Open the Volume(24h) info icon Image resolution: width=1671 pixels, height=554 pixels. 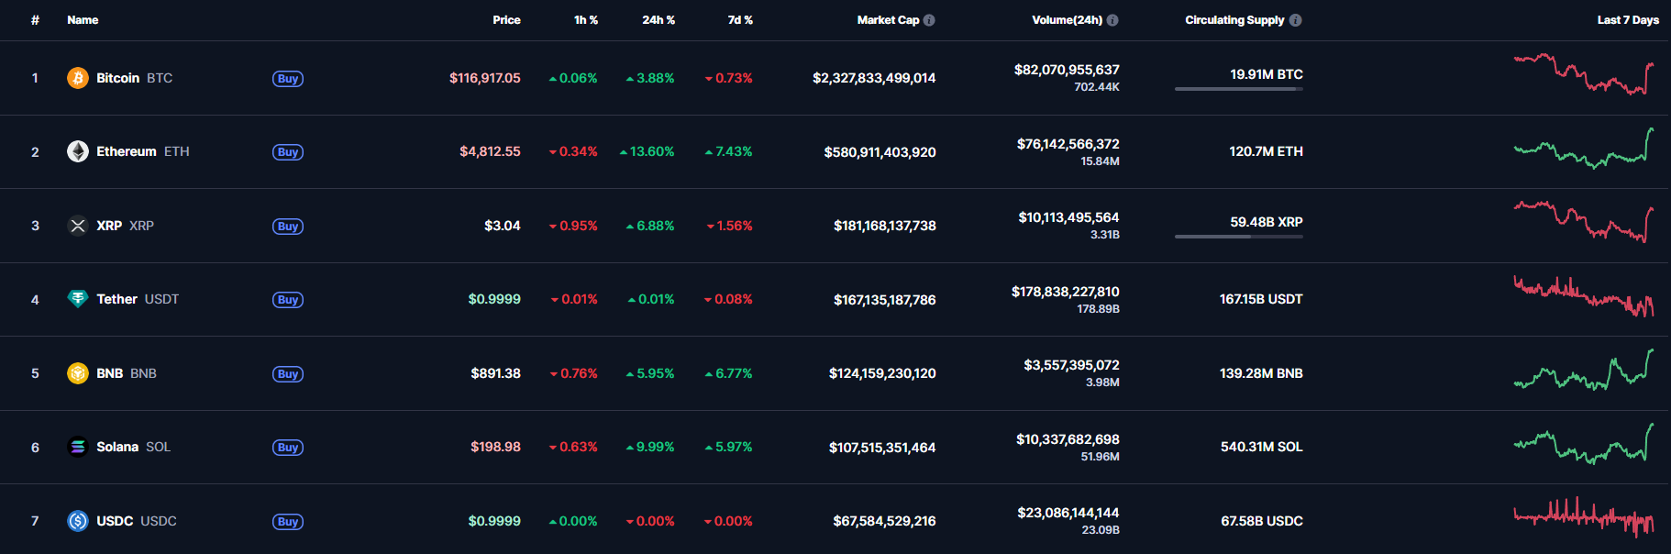tap(1112, 20)
